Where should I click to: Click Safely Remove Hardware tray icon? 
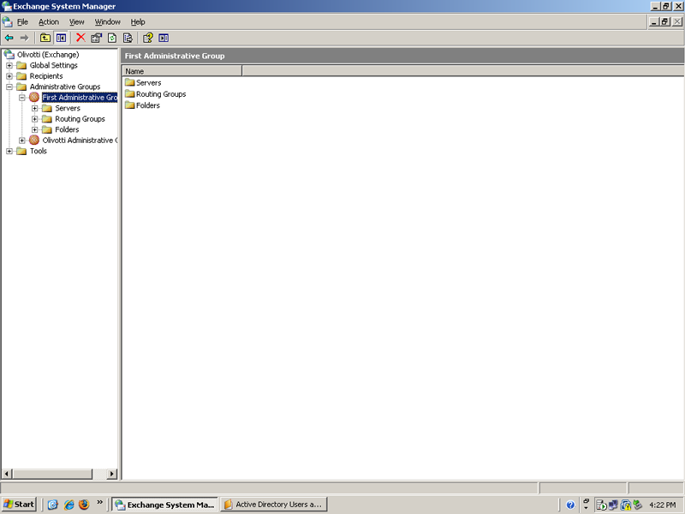coord(638,505)
